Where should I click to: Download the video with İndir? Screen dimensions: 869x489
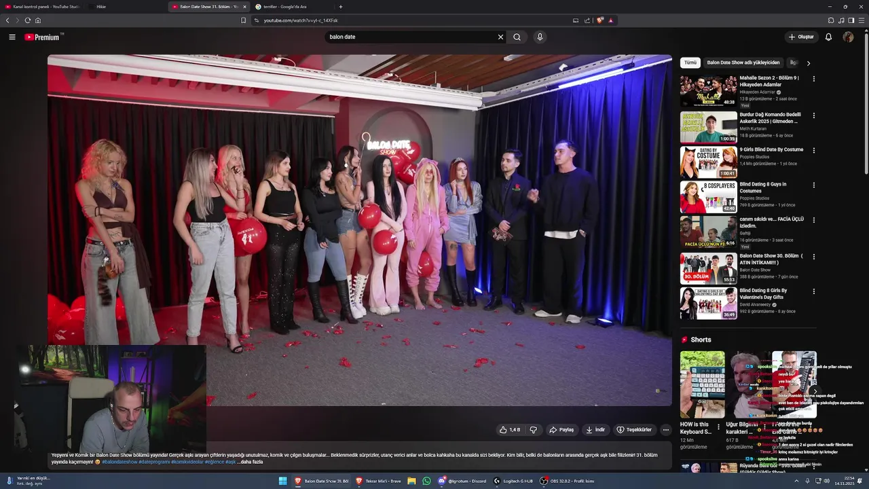pyautogui.click(x=595, y=430)
